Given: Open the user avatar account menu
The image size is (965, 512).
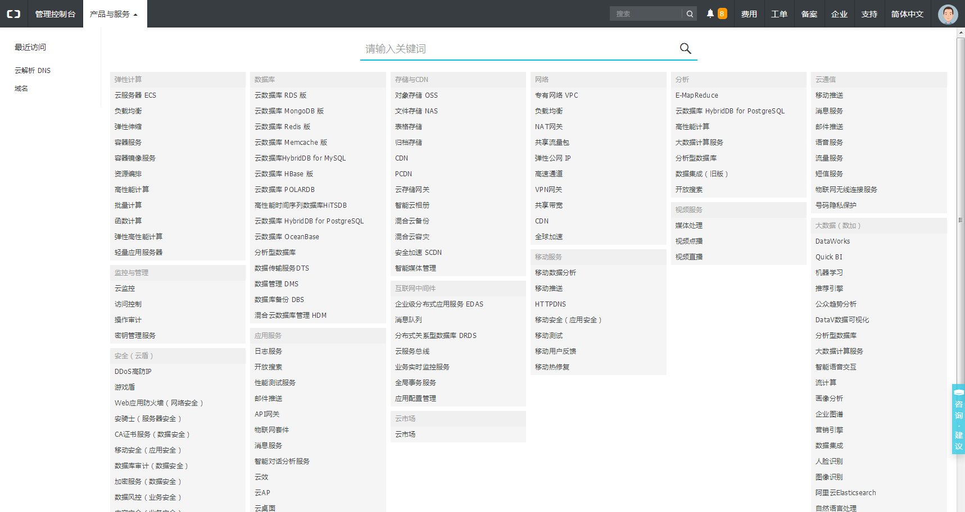Looking at the screenshot, I should pos(948,13).
